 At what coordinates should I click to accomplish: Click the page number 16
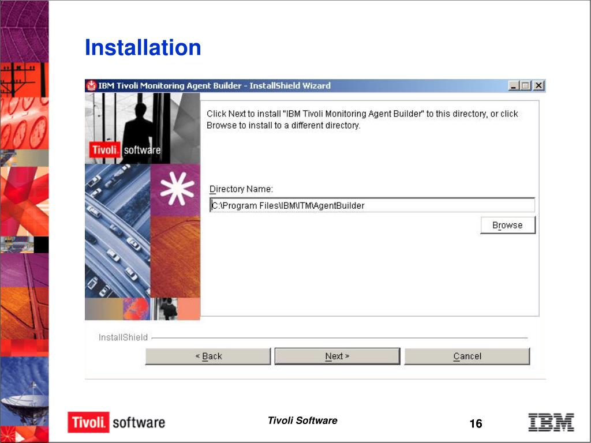pyautogui.click(x=476, y=423)
